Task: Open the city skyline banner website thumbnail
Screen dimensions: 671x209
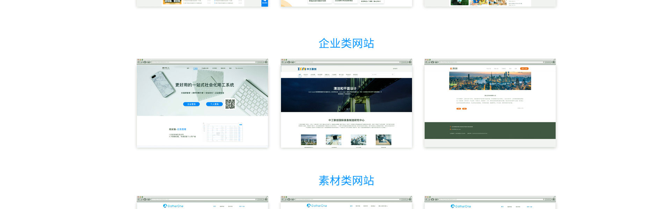Action: [490, 103]
